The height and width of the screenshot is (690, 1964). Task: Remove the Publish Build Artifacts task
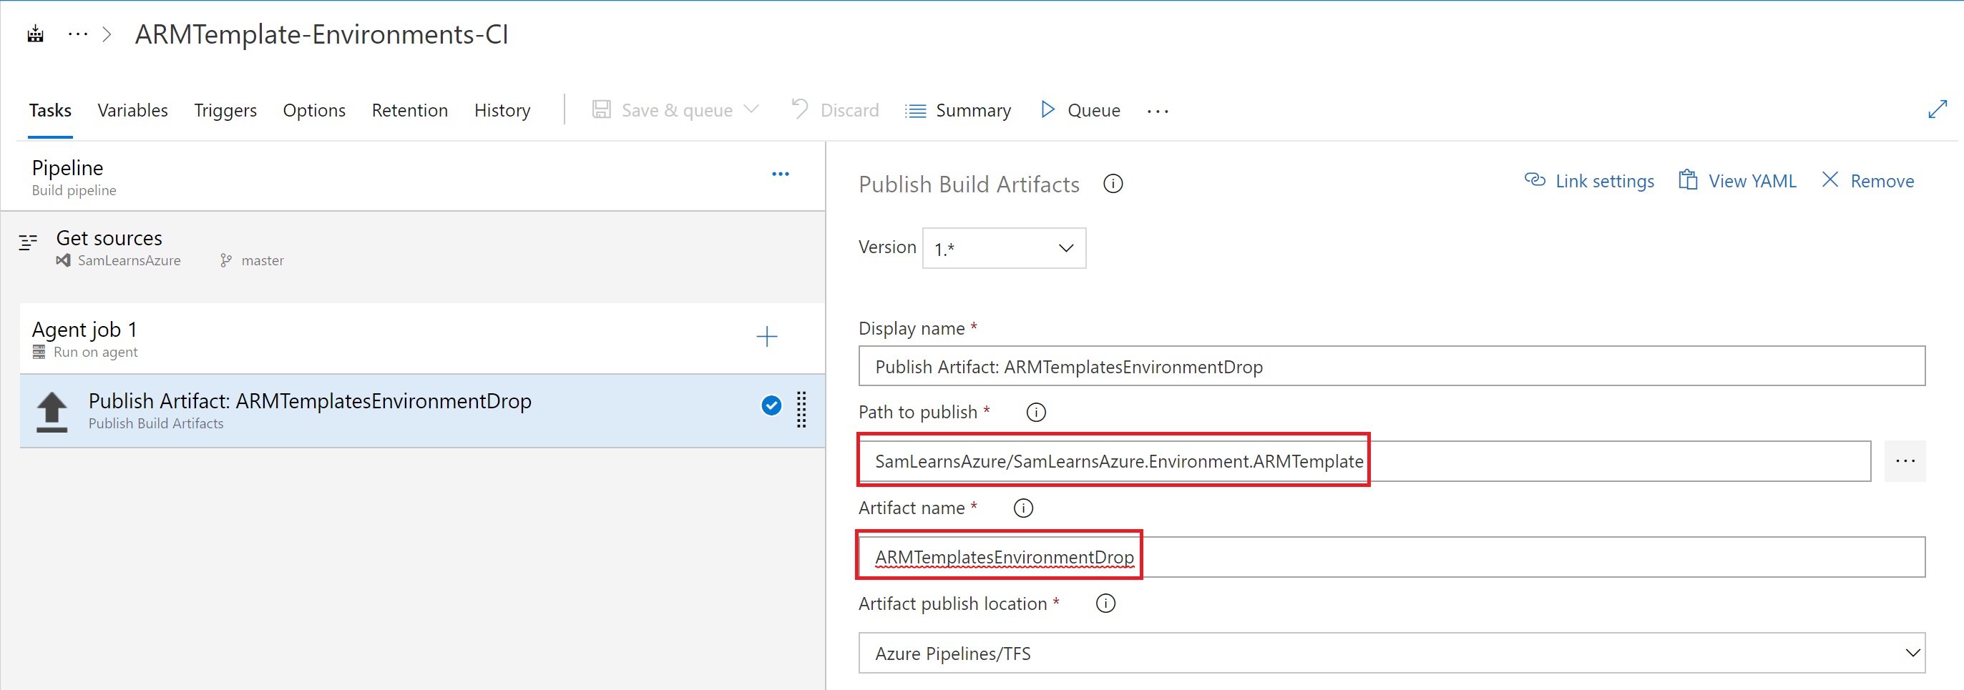pyautogui.click(x=1868, y=181)
